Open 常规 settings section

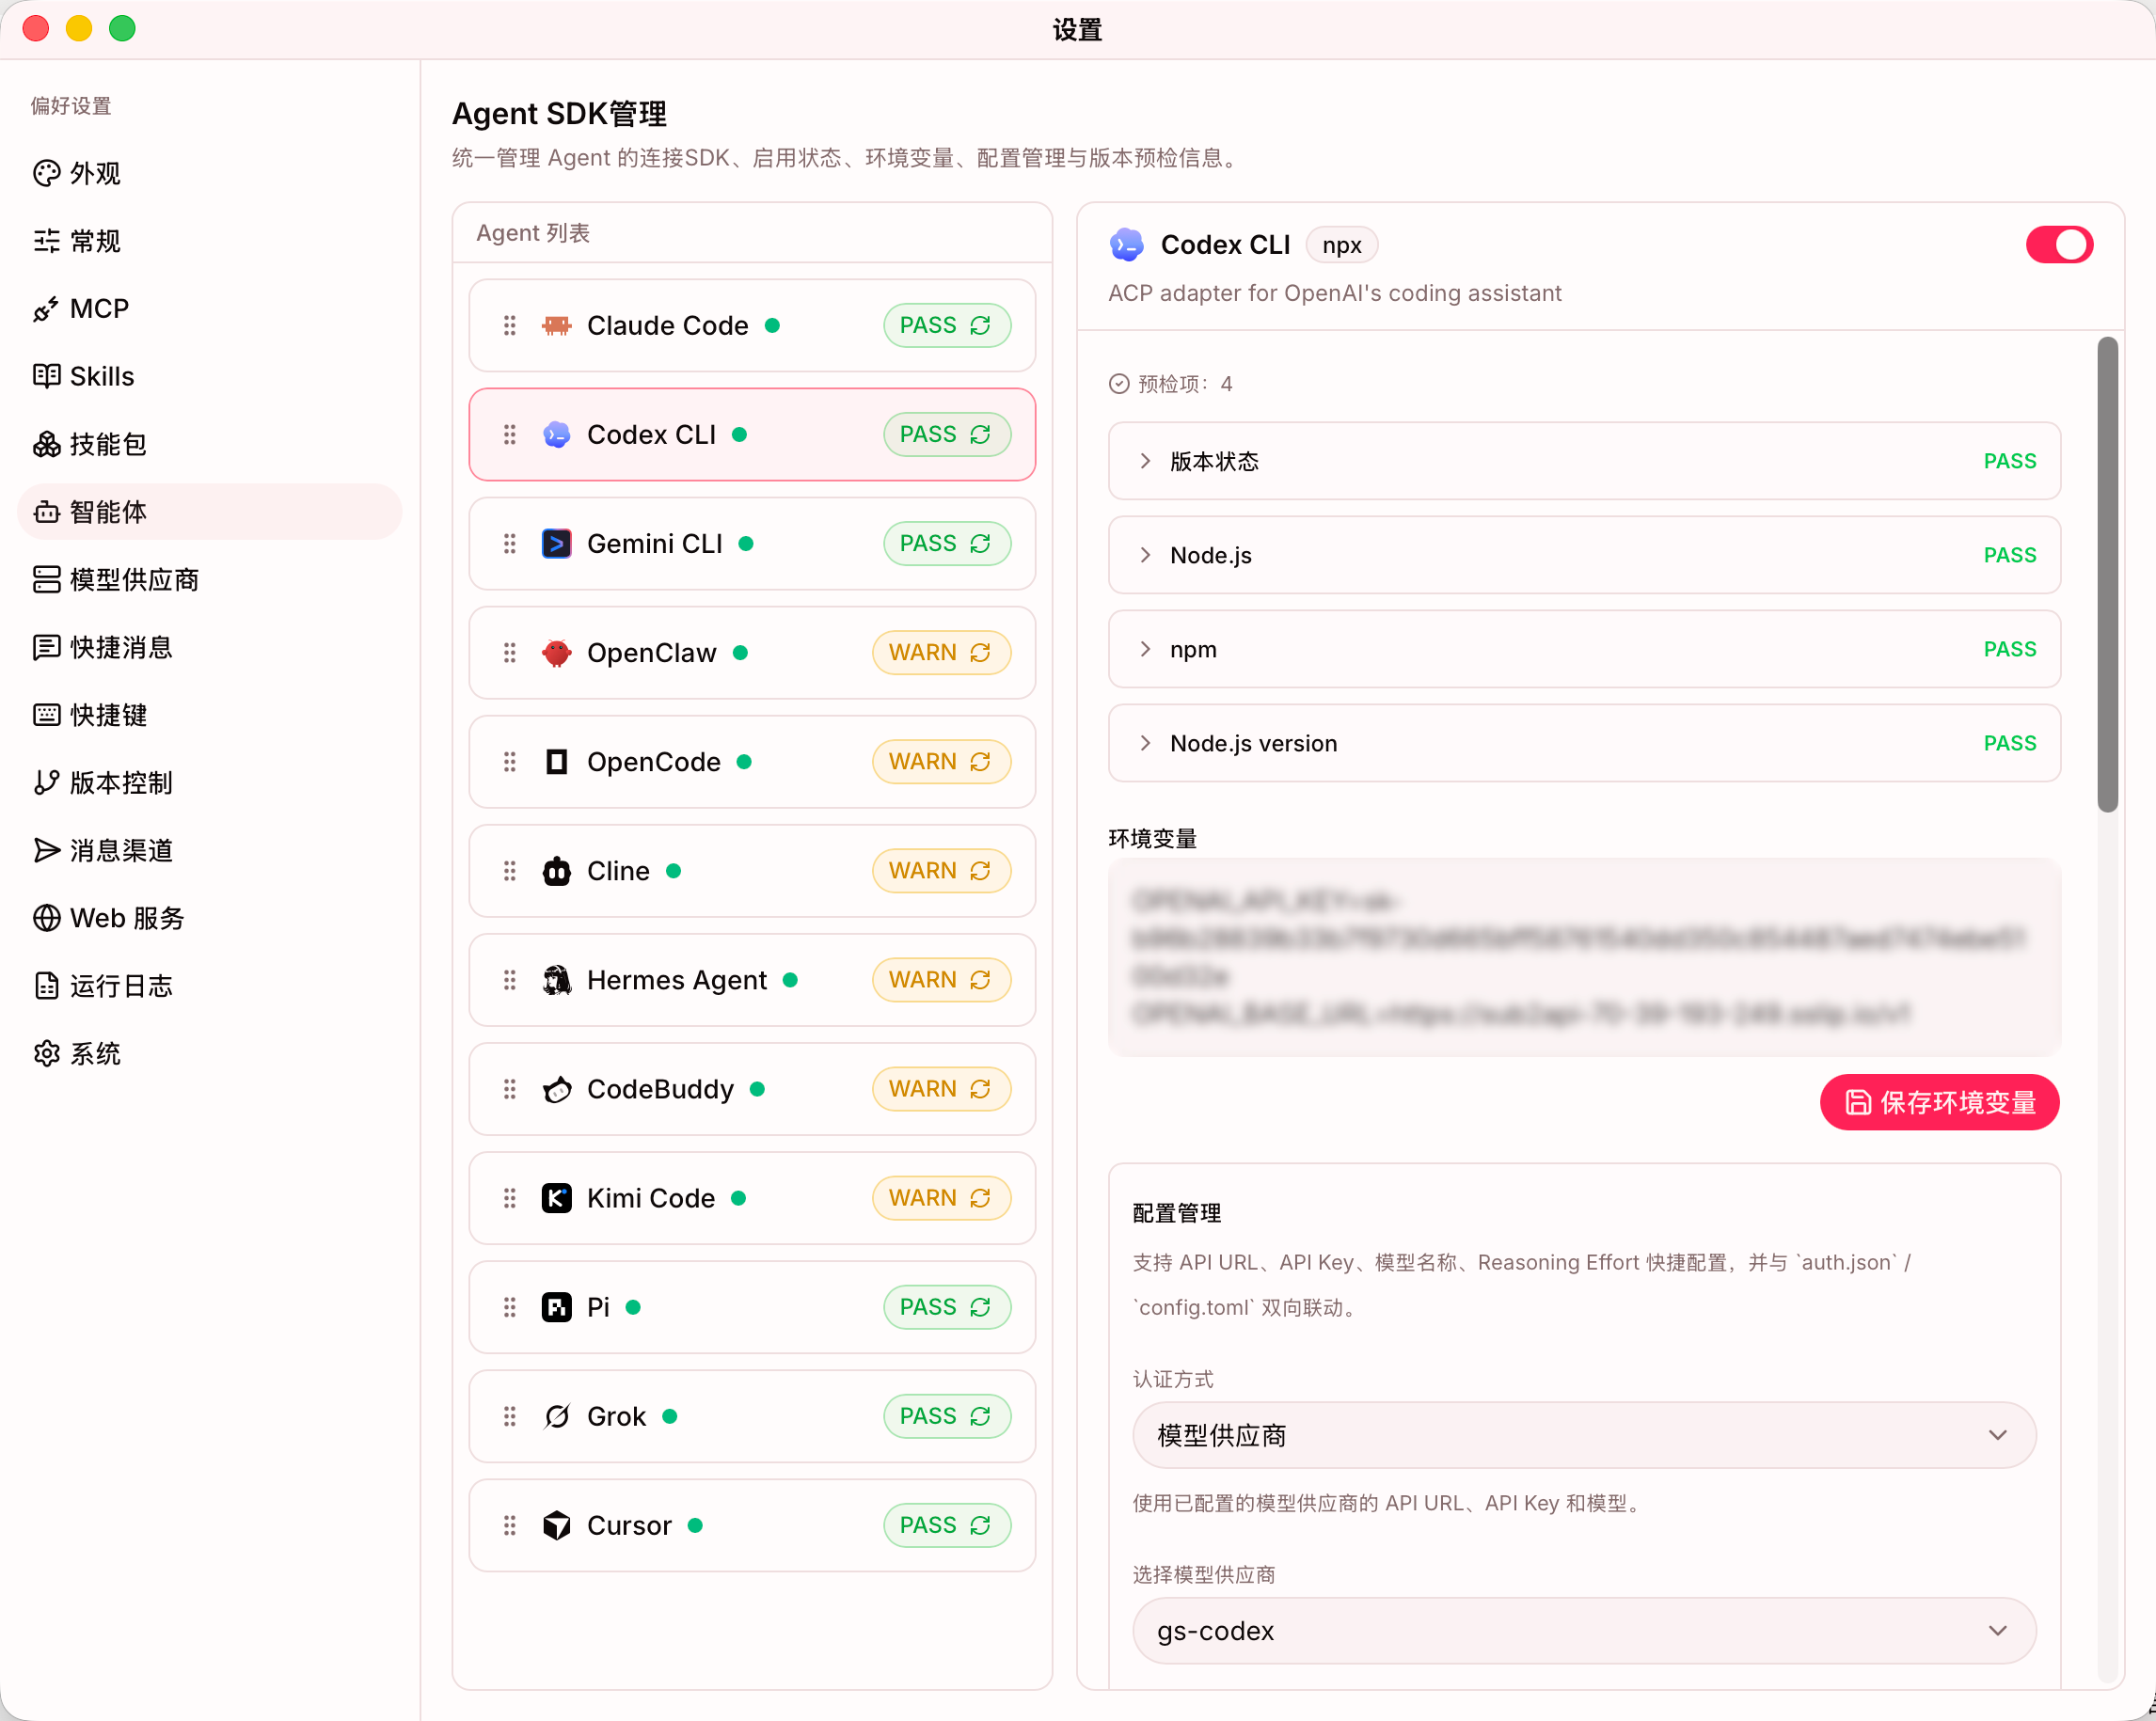210,241
